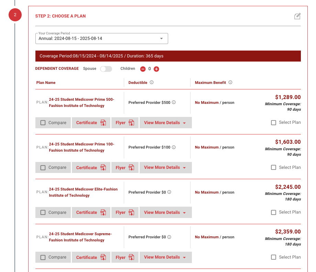Expand View More Details for Elite plan
This screenshot has width=316, height=272.
[x=166, y=213]
